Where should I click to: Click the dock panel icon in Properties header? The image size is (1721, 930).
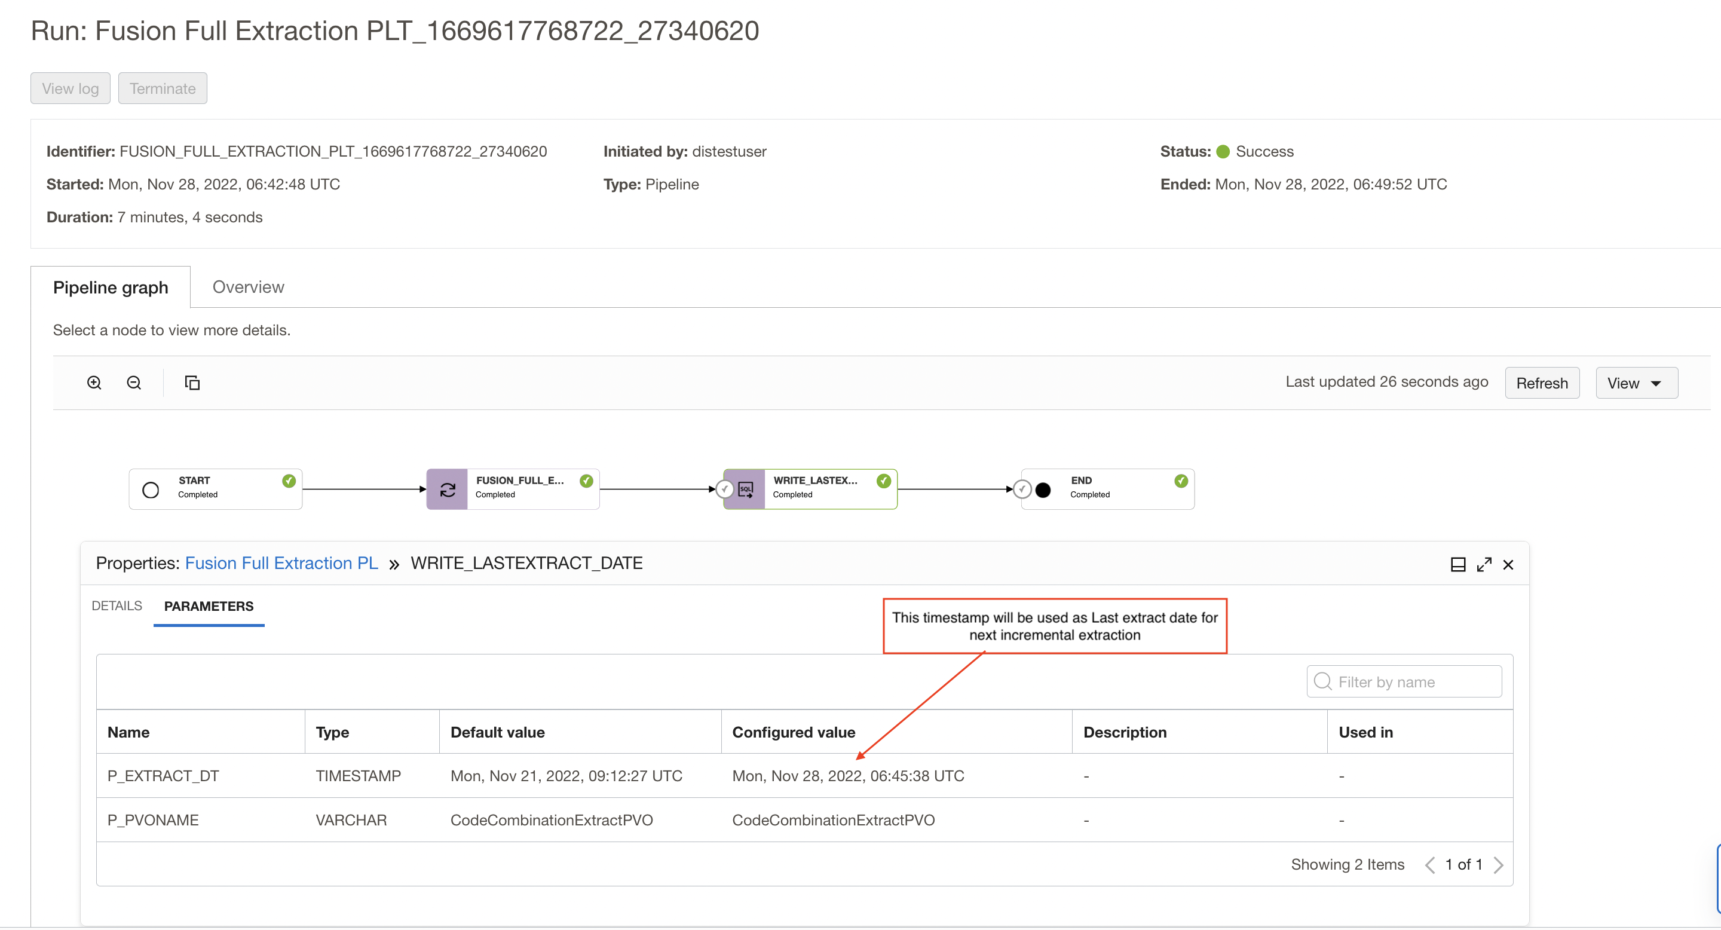pos(1458,564)
